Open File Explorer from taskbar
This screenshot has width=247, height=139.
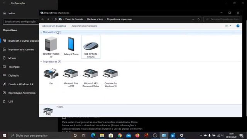[102, 136]
